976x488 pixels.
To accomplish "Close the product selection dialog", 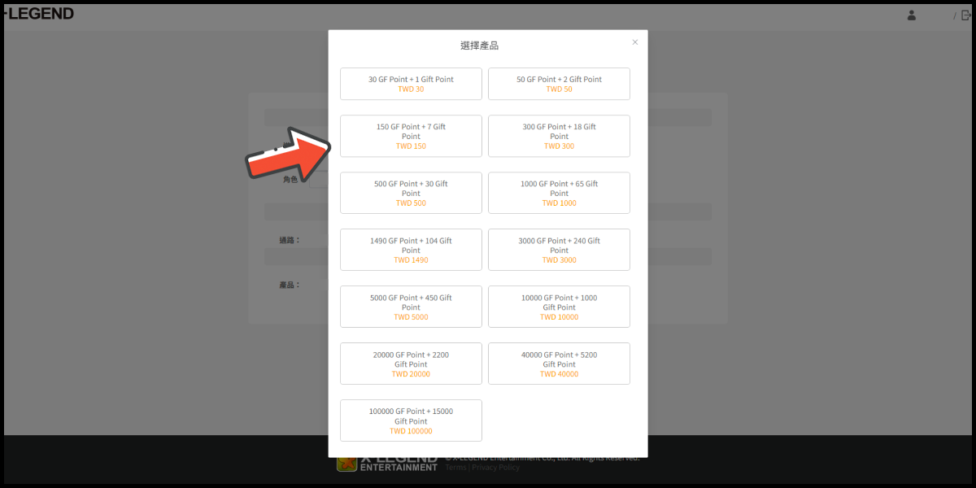I will coord(635,42).
